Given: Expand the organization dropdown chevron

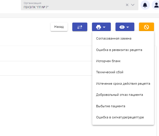Looking at the screenshot, I should [133, 5].
